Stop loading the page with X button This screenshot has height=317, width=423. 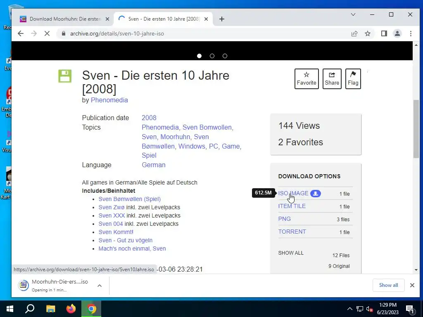tap(47, 33)
